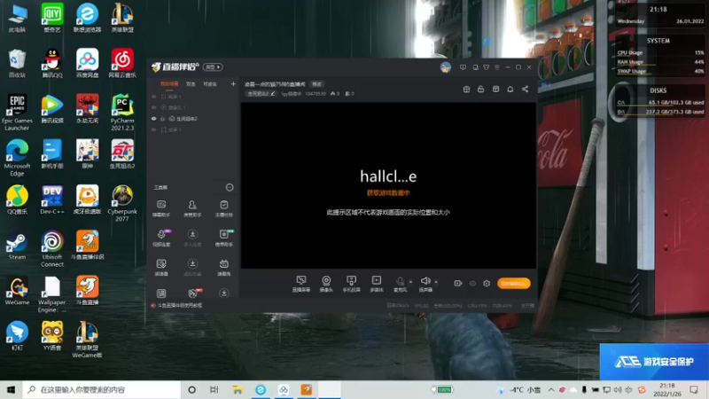Screen dimensions: 709x399
Task: Add a webcam source (摄像头) from the bottom toolbar
Action: [326, 284]
